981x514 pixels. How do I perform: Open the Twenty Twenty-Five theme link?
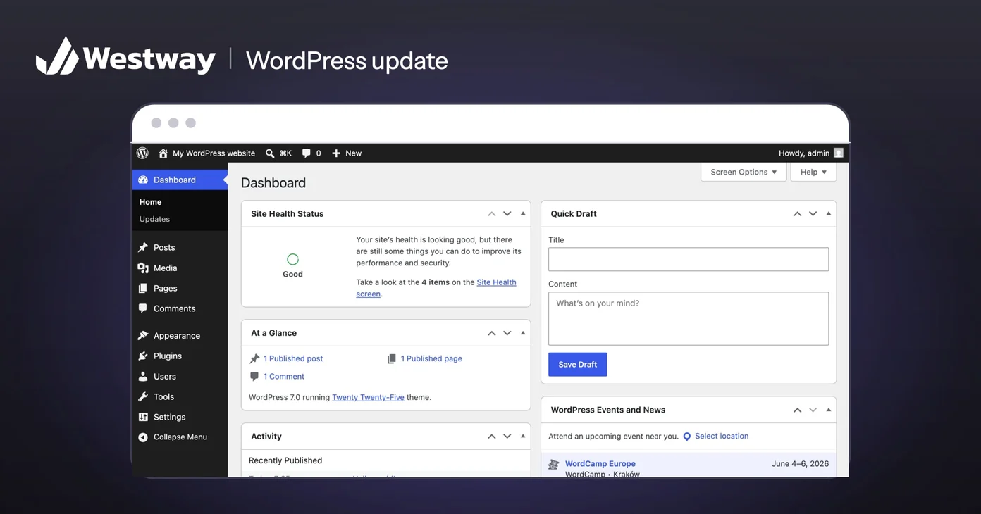(x=368, y=397)
